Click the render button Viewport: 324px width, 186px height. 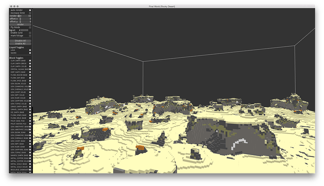coord(20,24)
